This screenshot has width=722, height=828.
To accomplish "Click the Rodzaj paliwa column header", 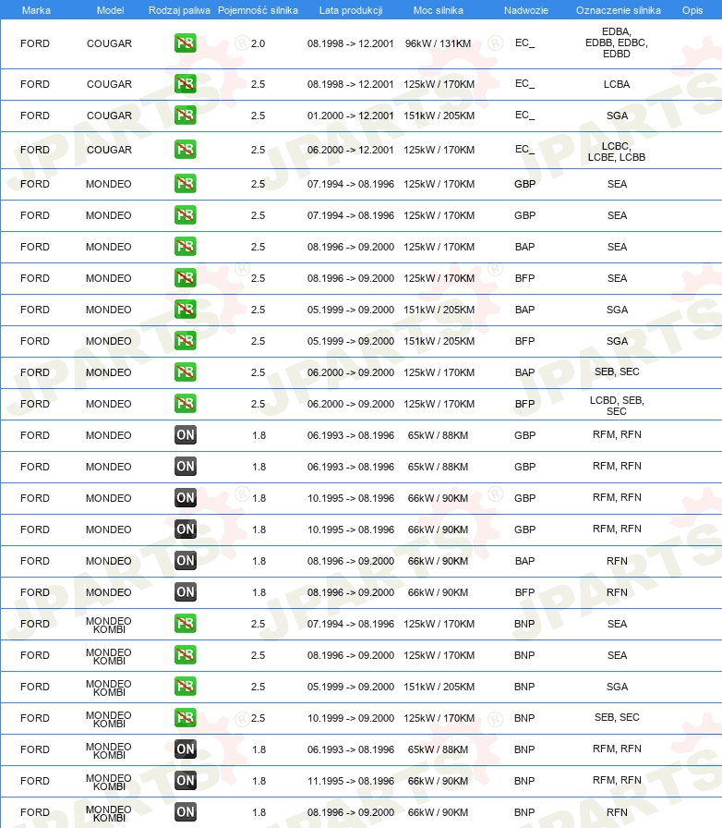I will 179,10.
